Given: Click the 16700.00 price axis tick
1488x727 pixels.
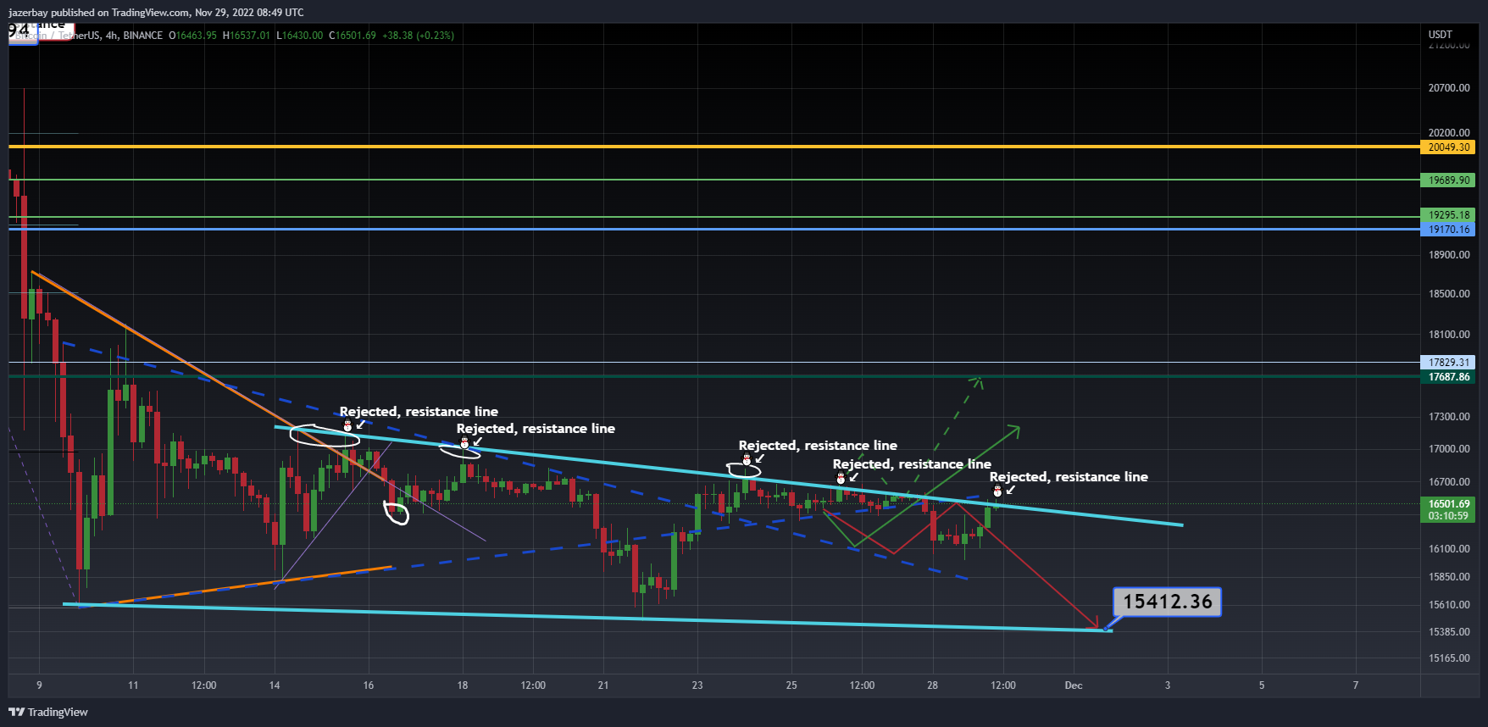Looking at the screenshot, I should coord(1449,482).
